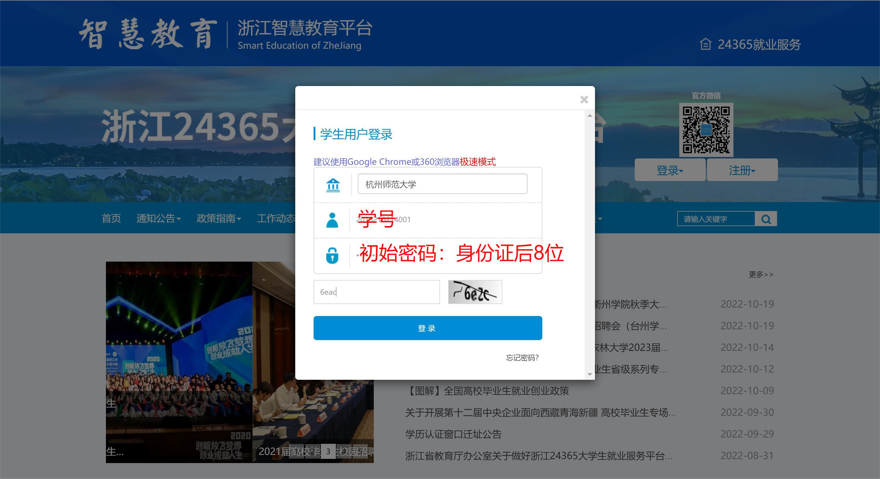Click the captcha code input field

click(x=376, y=292)
